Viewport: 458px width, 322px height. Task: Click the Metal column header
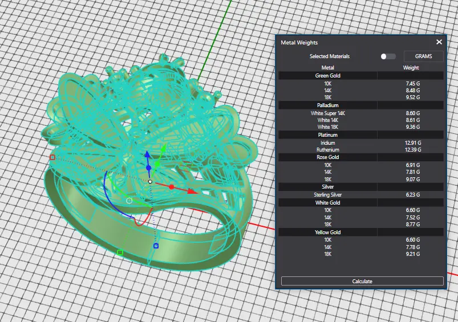coord(327,67)
